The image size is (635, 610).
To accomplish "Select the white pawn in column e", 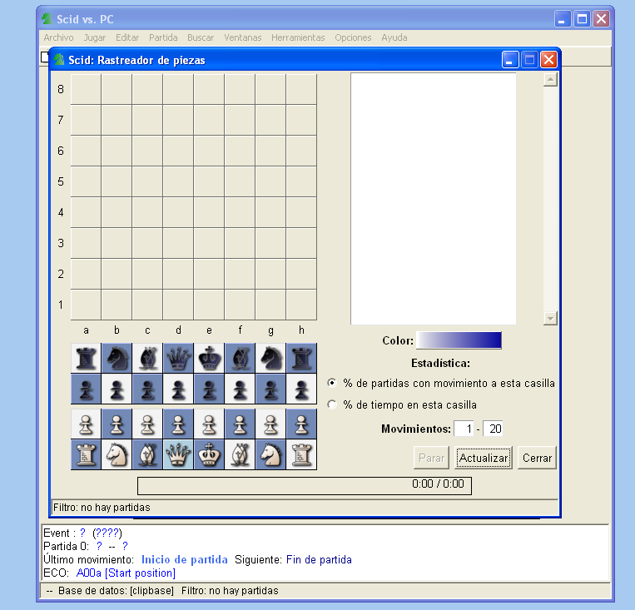I will 209,424.
